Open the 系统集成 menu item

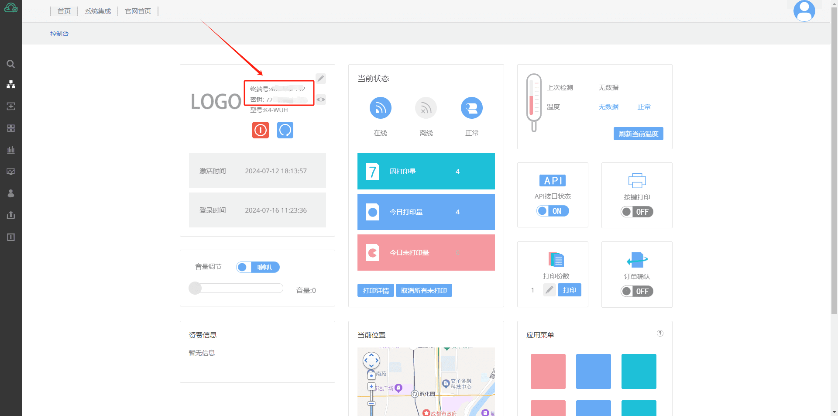coord(98,11)
